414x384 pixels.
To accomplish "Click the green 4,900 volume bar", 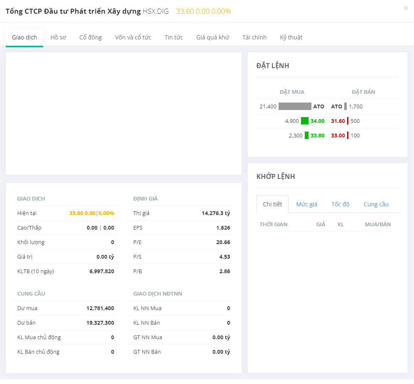I will [305, 121].
